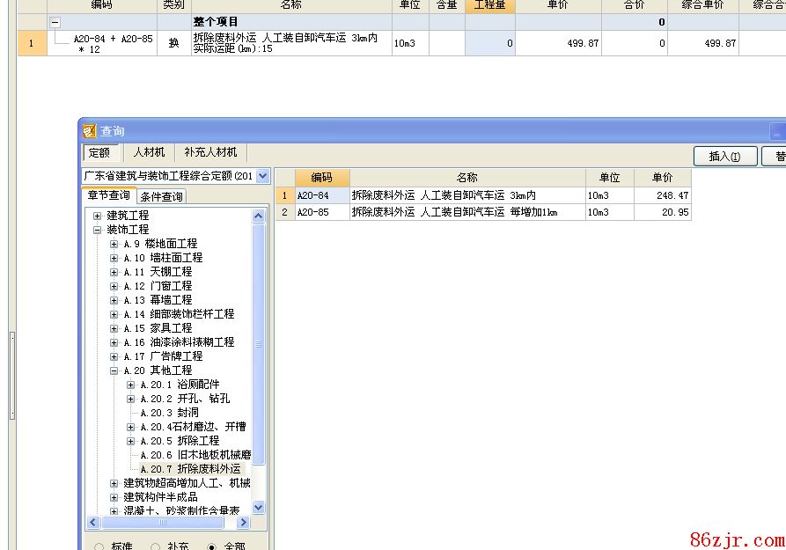Viewport: 786px width, 550px height.
Task: Select the 标准 radio button
Action: tap(99, 546)
